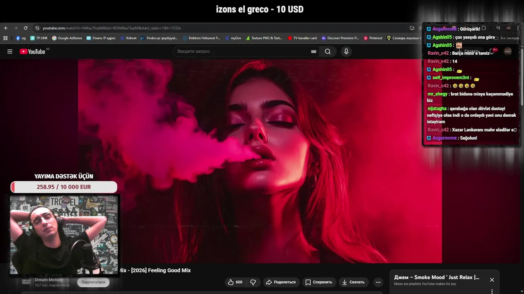Open the playlist panel three-dot options
Viewport: 524px width, 294px height.
[x=492, y=291]
